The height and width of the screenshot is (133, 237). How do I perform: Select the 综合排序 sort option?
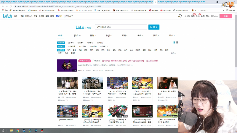click(x=61, y=43)
